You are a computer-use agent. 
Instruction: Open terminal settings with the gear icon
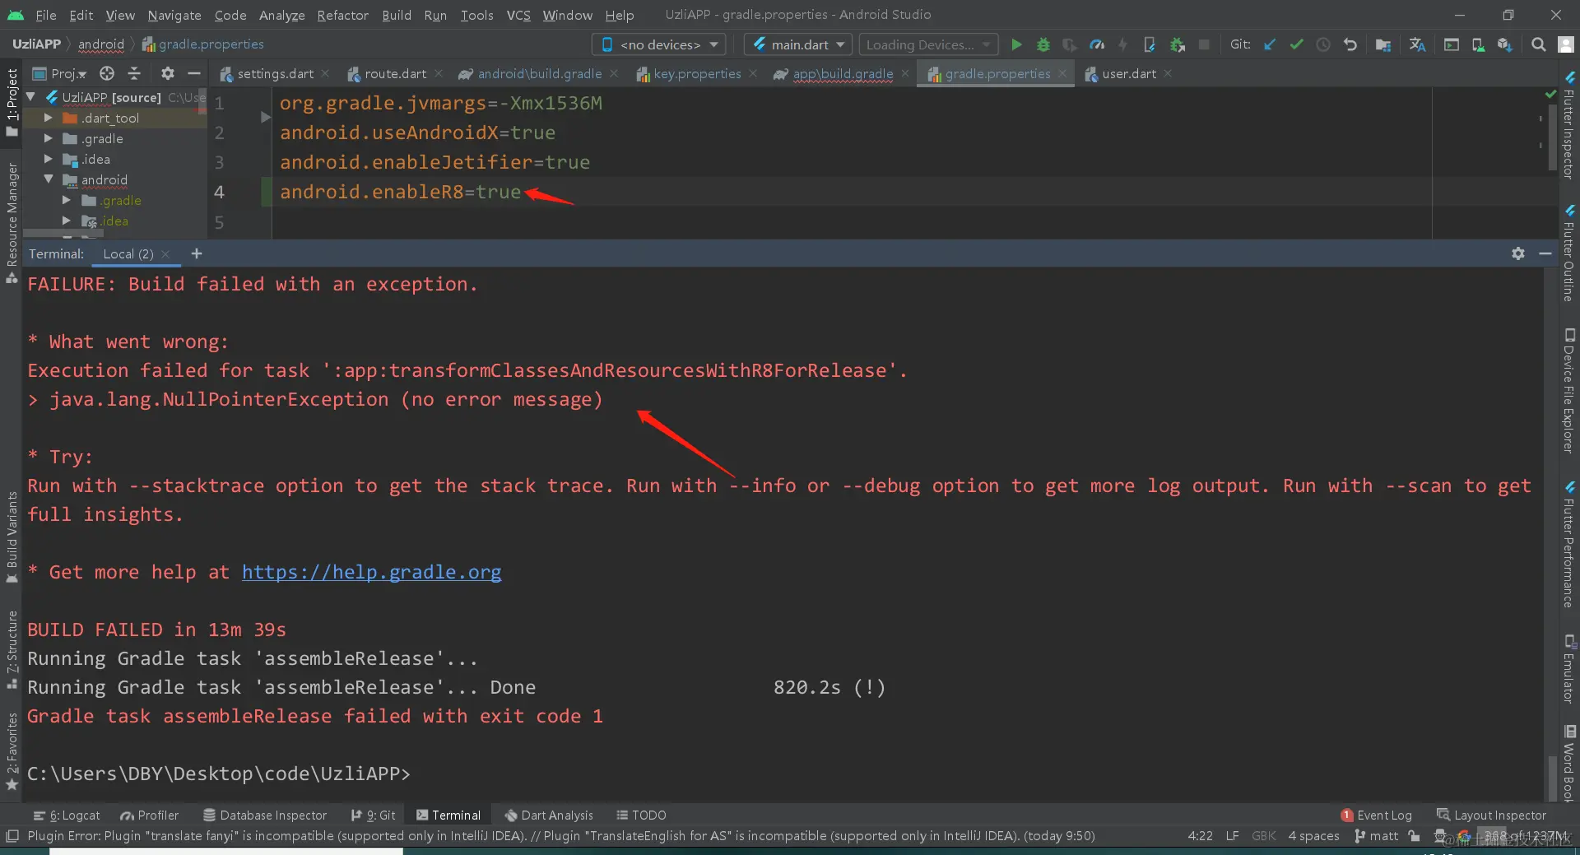click(1517, 253)
